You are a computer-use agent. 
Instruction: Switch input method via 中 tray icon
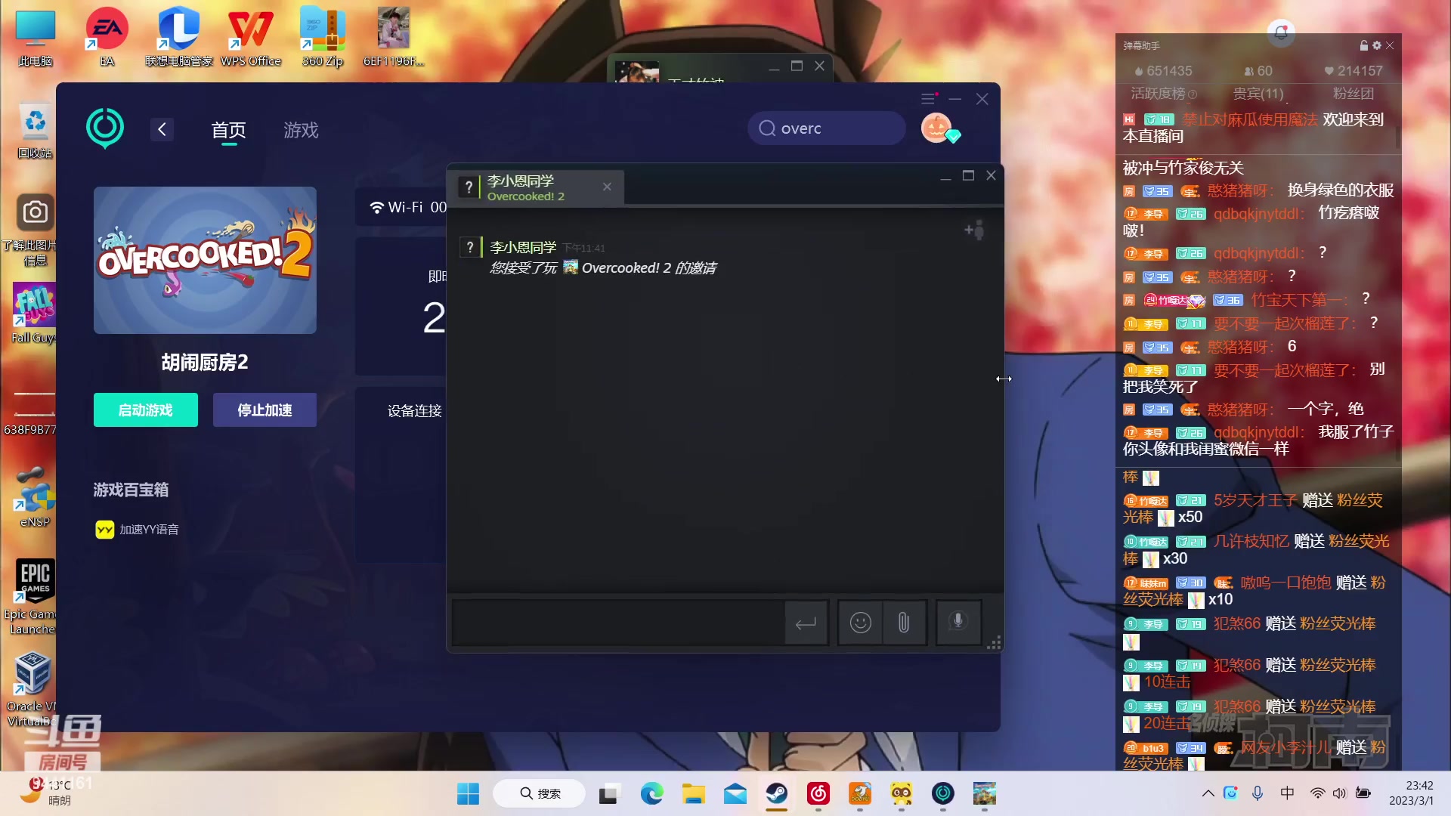click(x=1287, y=793)
